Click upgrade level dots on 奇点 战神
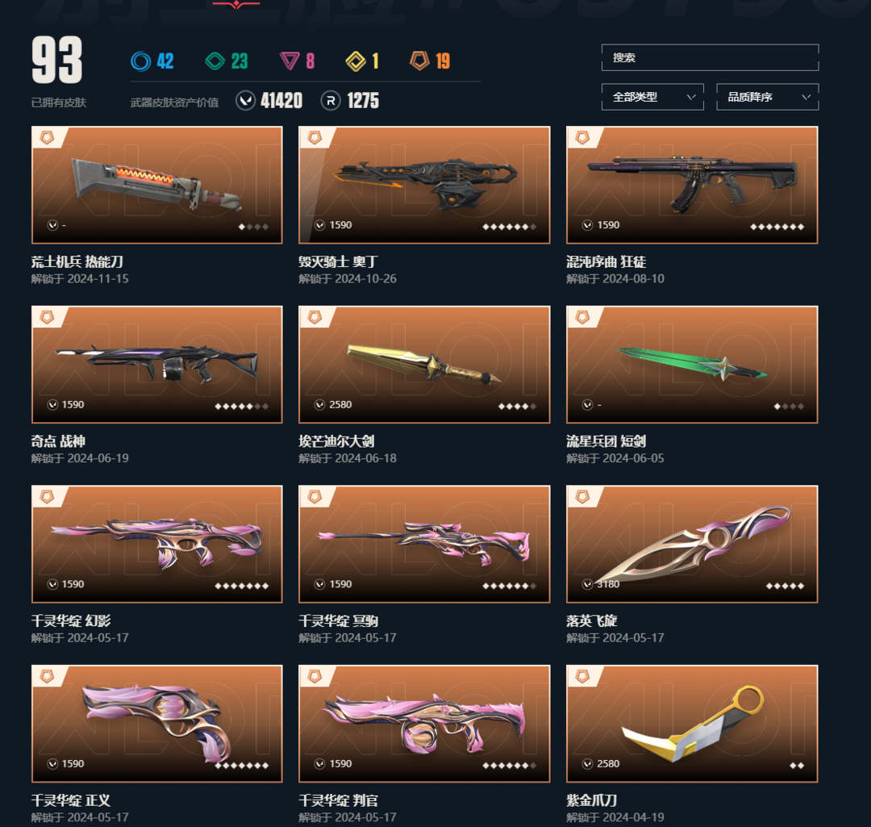Screen dimensions: 871x827 point(242,407)
